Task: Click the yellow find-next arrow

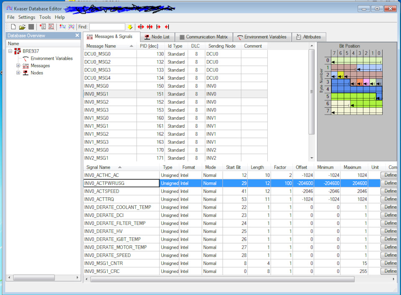Action: point(130,27)
